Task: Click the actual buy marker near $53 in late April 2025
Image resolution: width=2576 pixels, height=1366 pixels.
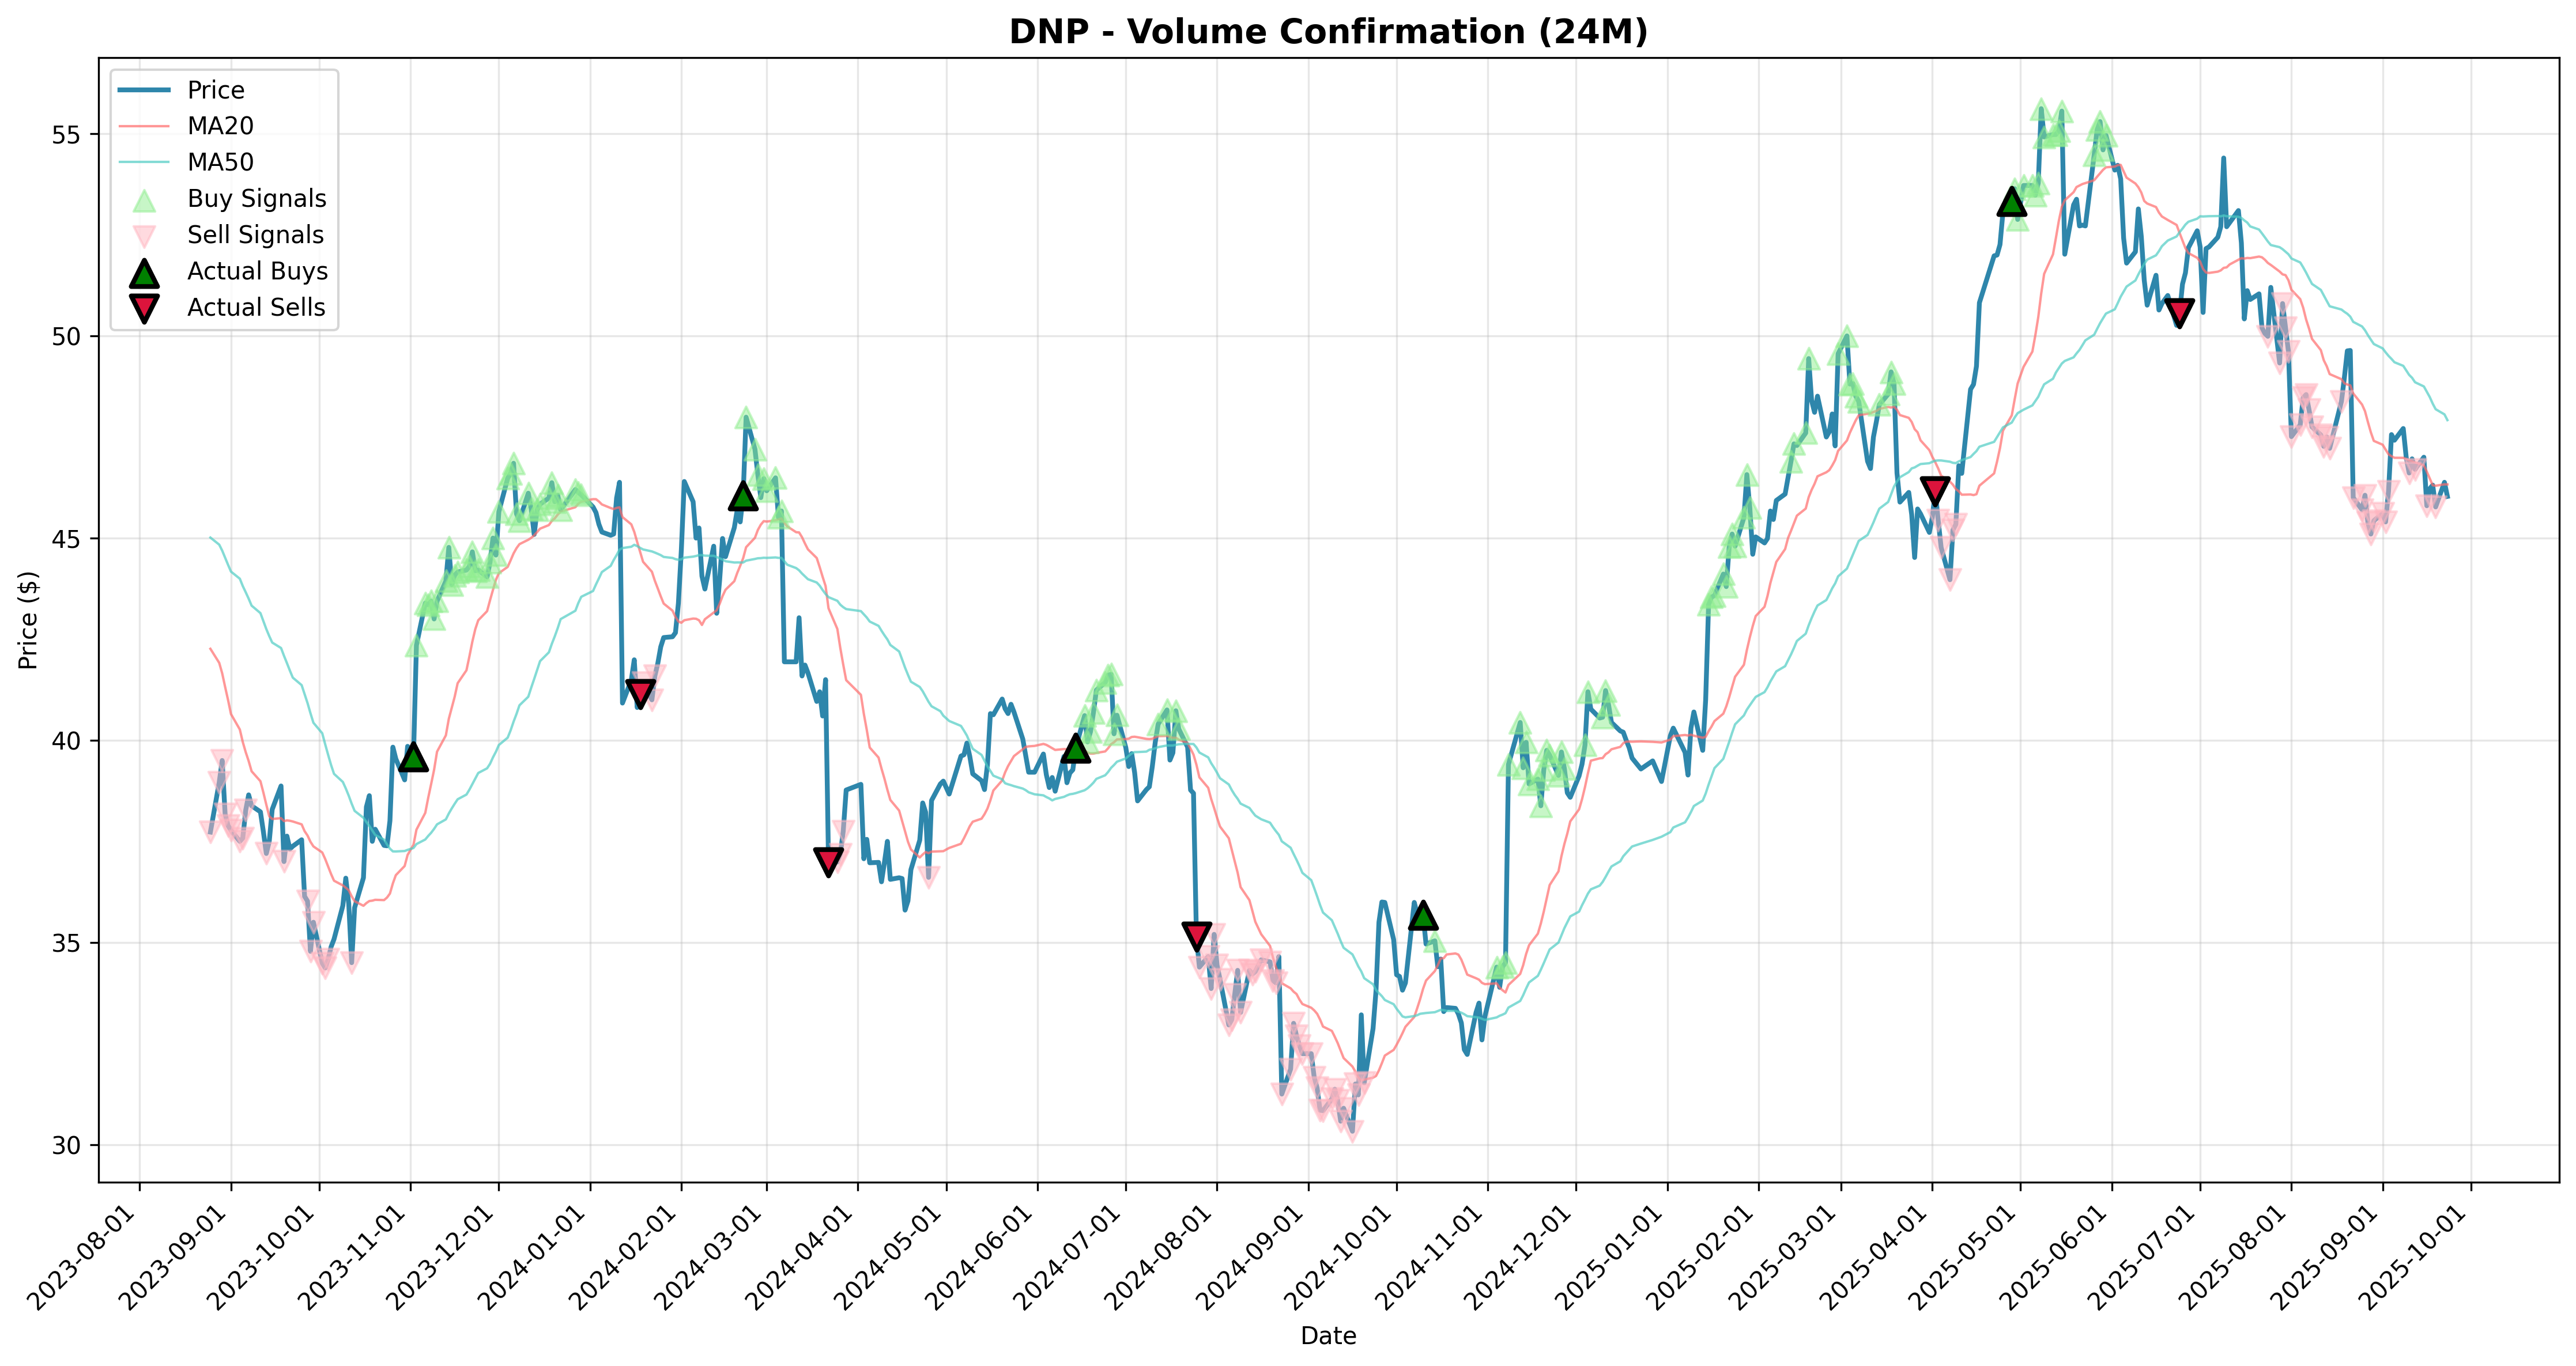Action: (2012, 201)
